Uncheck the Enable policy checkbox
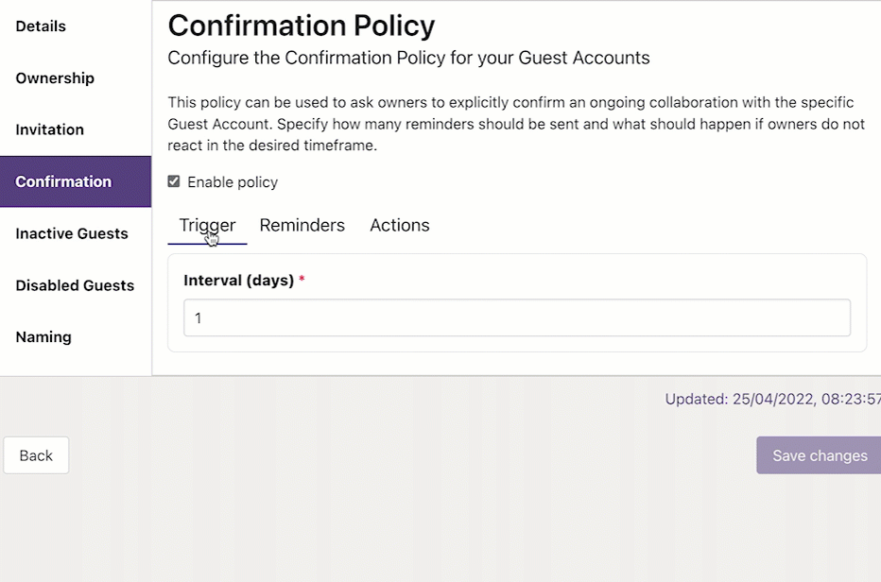881x582 pixels. pos(174,181)
